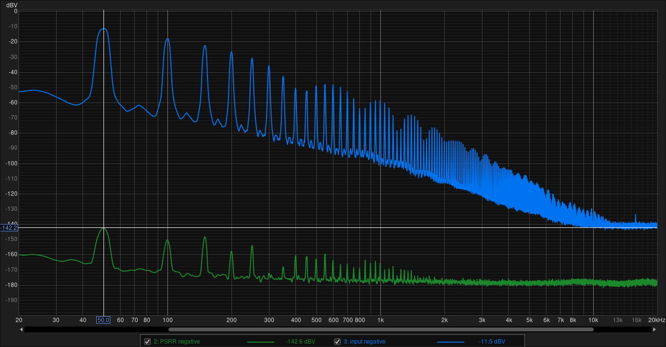Click the 10k tick label on the frequency axis
Image resolution: width=666 pixels, height=347 pixels.
tap(593, 320)
